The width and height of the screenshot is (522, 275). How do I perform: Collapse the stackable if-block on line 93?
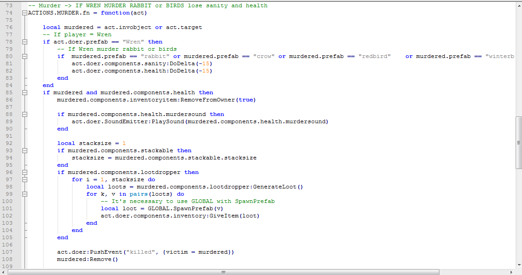pyautogui.click(x=24, y=150)
